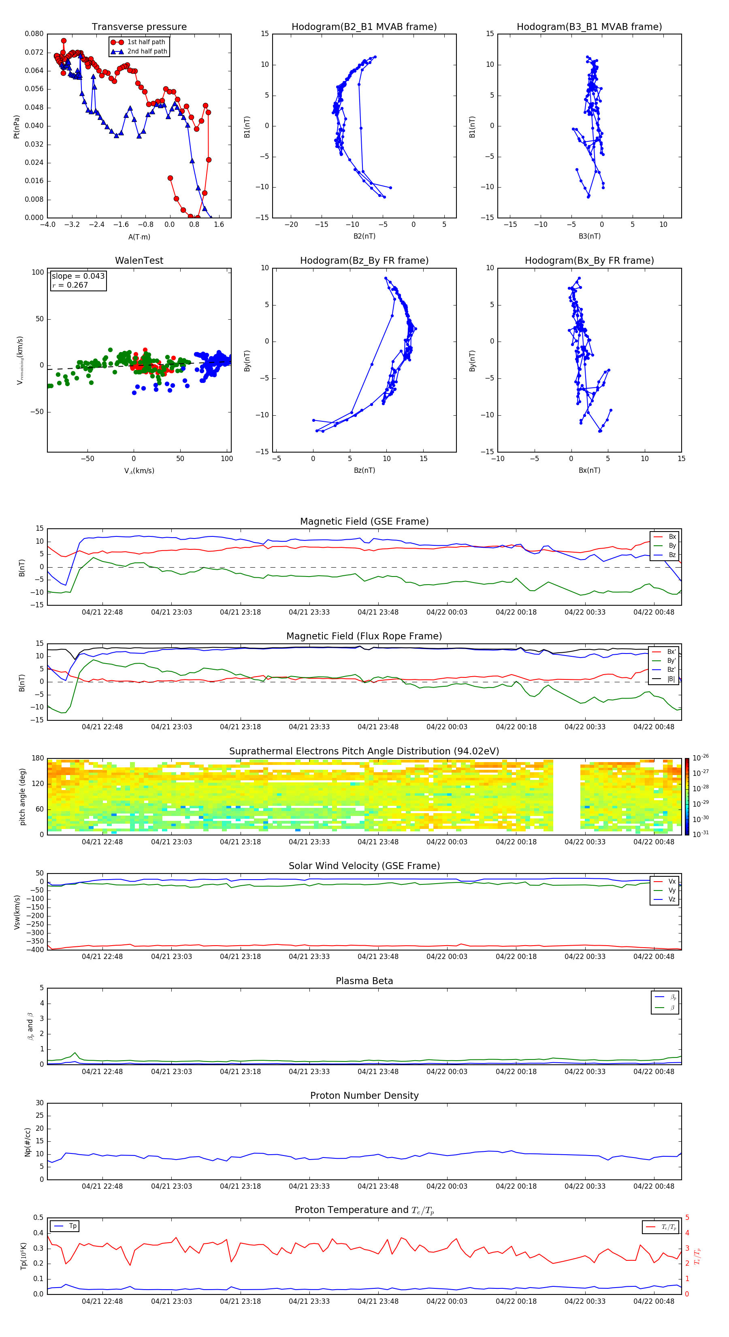The height and width of the screenshot is (1337, 729).
Task: Click the red 'Te/Tp' right-side axis label
Action: [x=697, y=1256]
